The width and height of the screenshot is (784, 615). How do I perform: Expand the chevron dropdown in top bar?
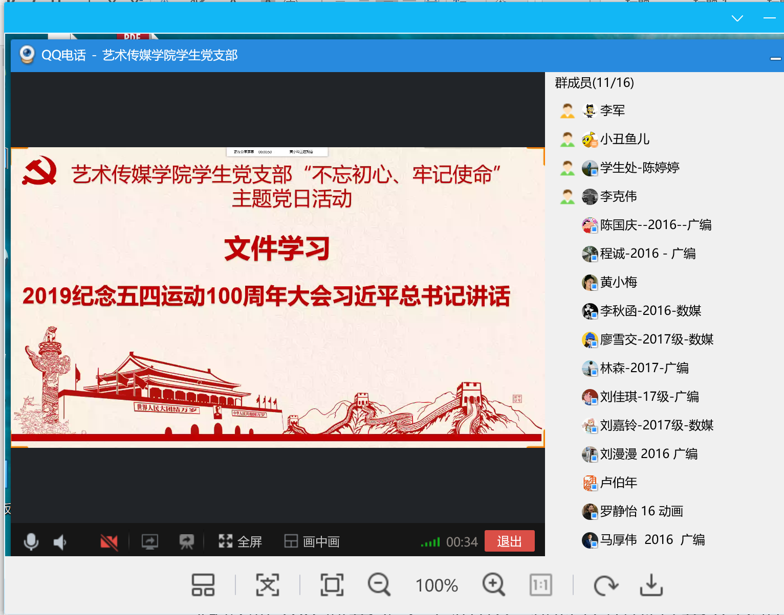(x=737, y=18)
